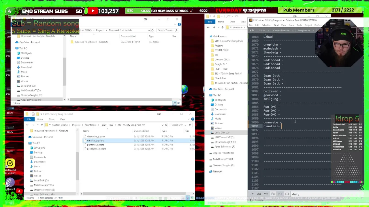Open the Edit menu in Sublime Text
The width and height of the screenshot is (369, 207).
(257, 25)
